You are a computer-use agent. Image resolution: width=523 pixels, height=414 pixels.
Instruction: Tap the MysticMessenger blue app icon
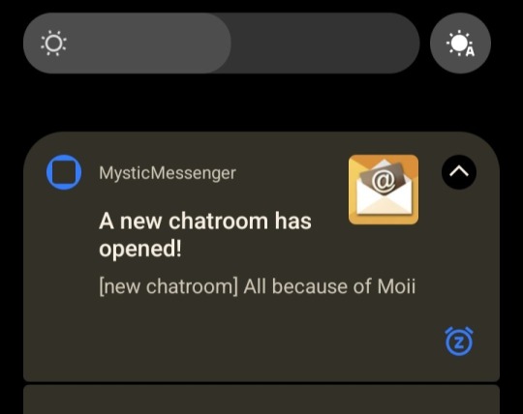(x=64, y=172)
